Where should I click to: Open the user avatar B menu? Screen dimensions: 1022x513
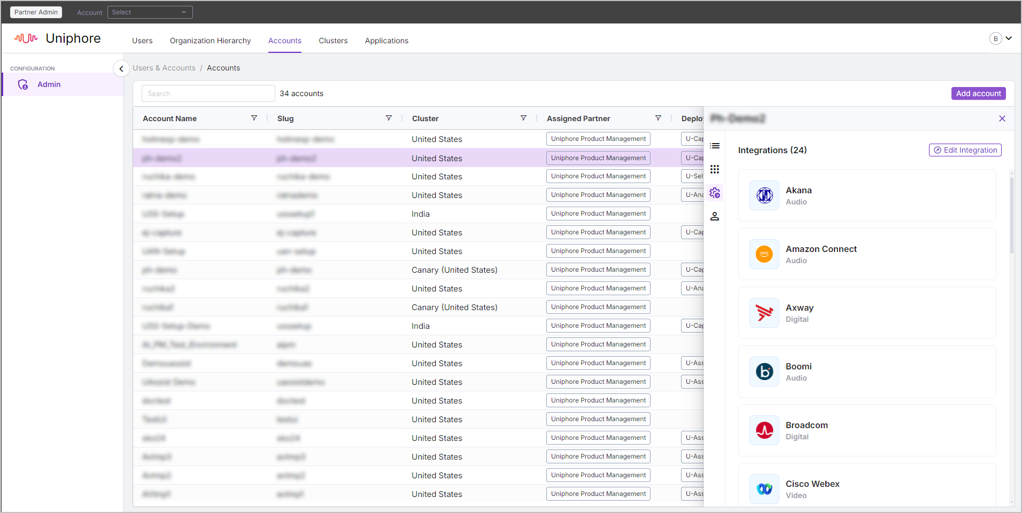click(x=995, y=38)
